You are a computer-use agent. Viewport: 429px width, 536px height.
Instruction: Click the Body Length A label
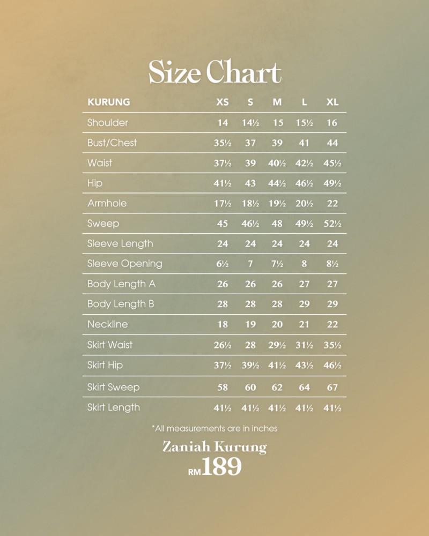coord(121,284)
